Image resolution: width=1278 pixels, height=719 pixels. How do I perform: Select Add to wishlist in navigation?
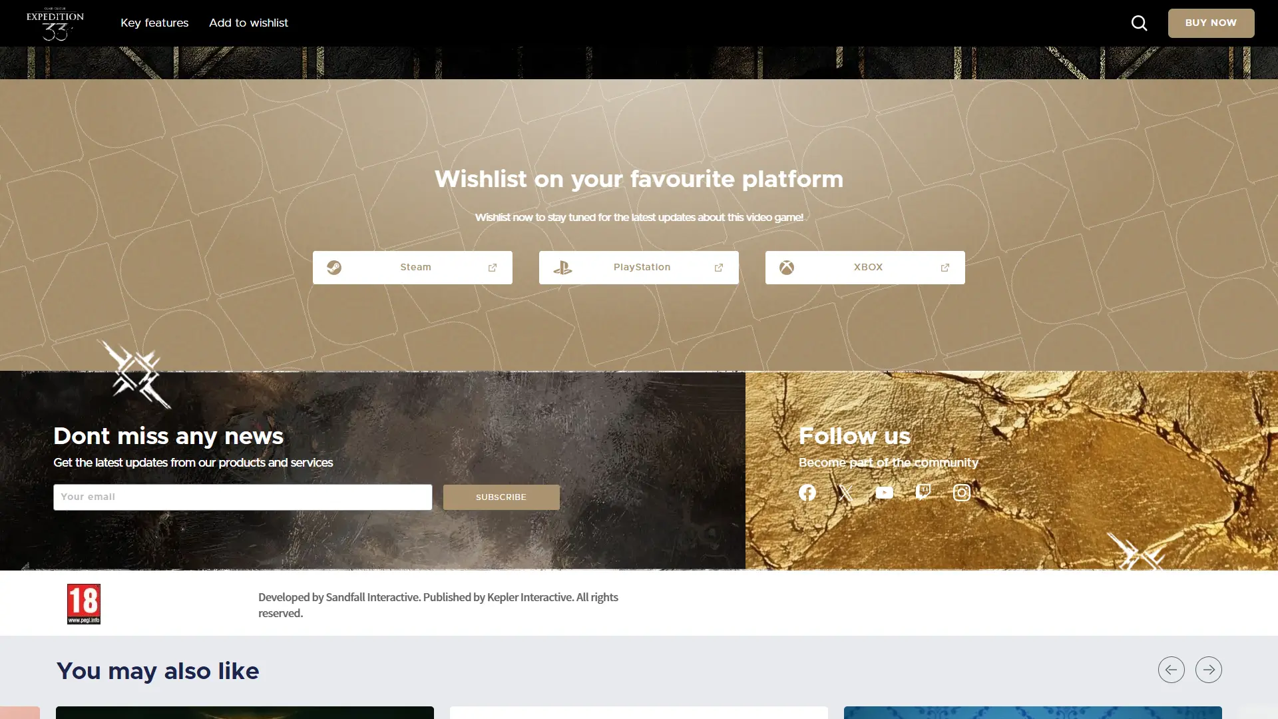248,23
